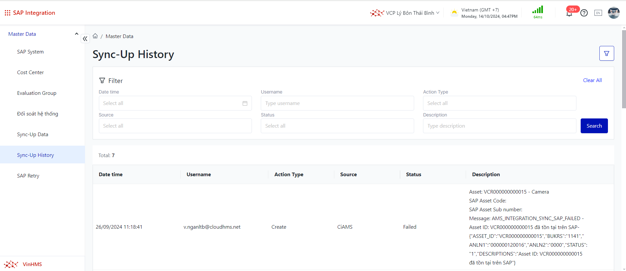Open the Source filter dropdown
Viewport: 626px width, 271px height.
coord(175,126)
